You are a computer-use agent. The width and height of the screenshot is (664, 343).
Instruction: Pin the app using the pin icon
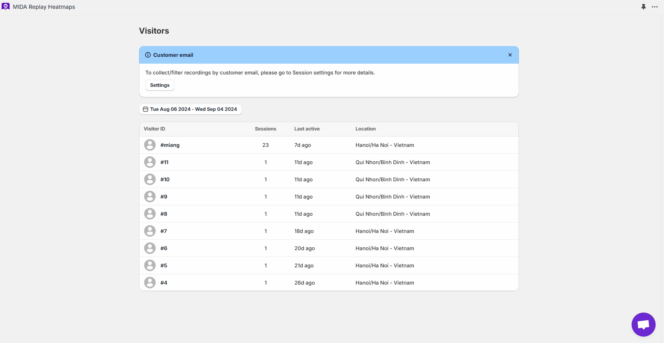point(644,7)
